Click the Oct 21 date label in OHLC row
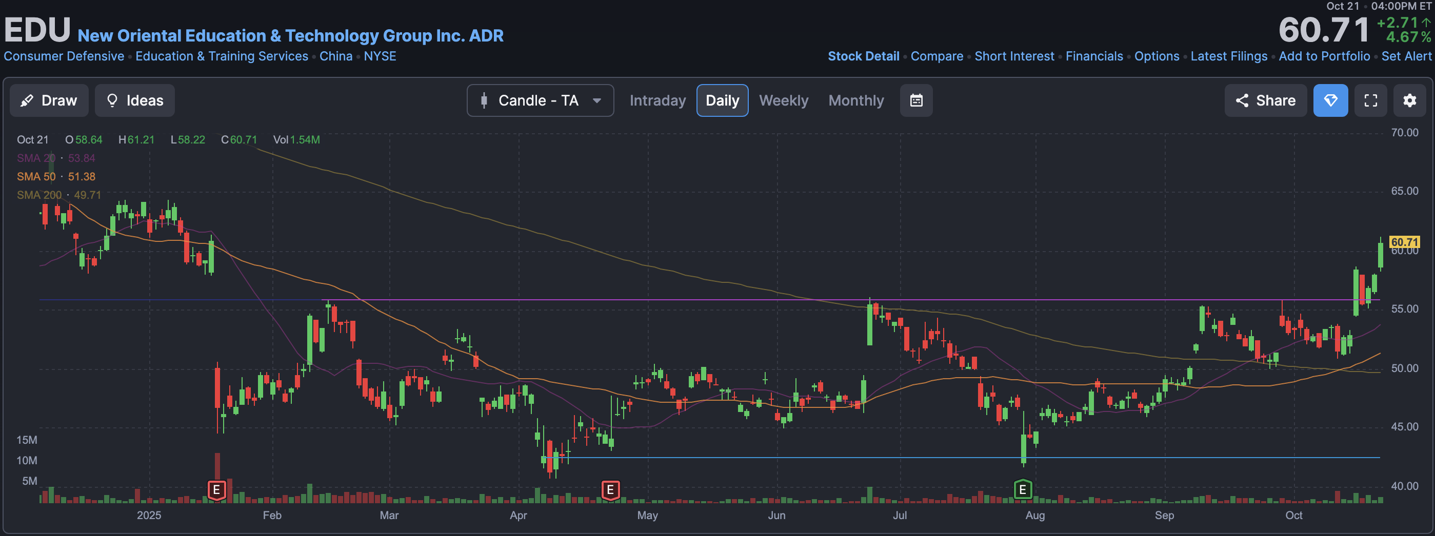The height and width of the screenshot is (536, 1435). [x=32, y=140]
